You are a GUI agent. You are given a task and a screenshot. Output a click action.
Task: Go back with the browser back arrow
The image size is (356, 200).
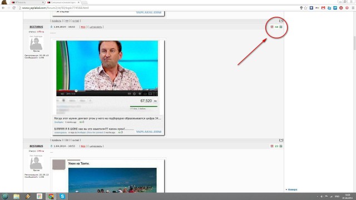coord(3,8)
